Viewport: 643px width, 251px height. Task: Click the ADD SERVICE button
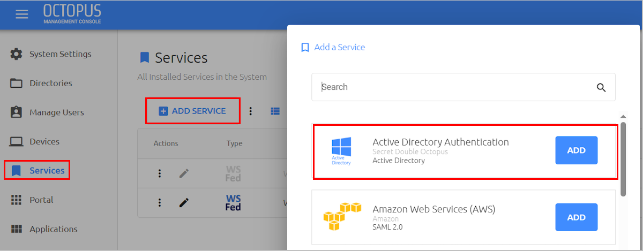[x=193, y=111]
